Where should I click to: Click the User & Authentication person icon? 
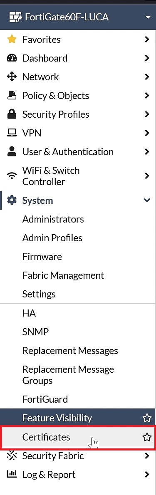[x=12, y=151]
